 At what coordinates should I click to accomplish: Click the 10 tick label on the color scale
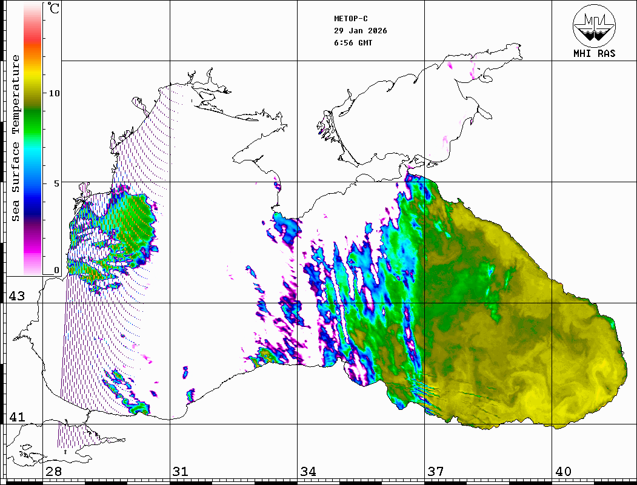pyautogui.click(x=55, y=93)
